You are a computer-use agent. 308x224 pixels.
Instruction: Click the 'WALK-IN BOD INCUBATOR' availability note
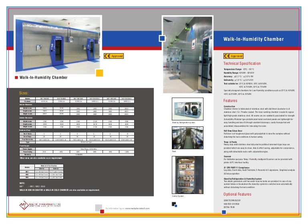click(x=60, y=190)
